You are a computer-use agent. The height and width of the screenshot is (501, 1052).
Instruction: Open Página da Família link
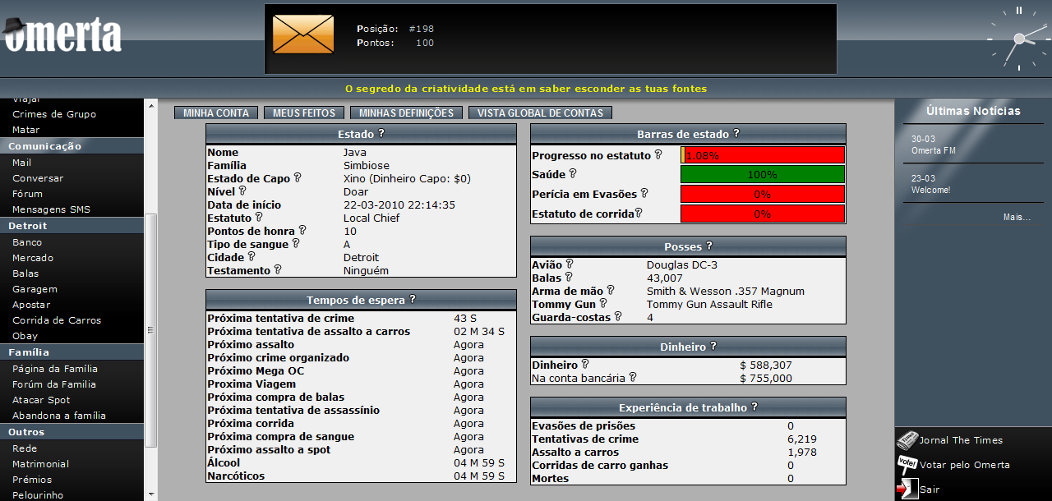(x=54, y=369)
